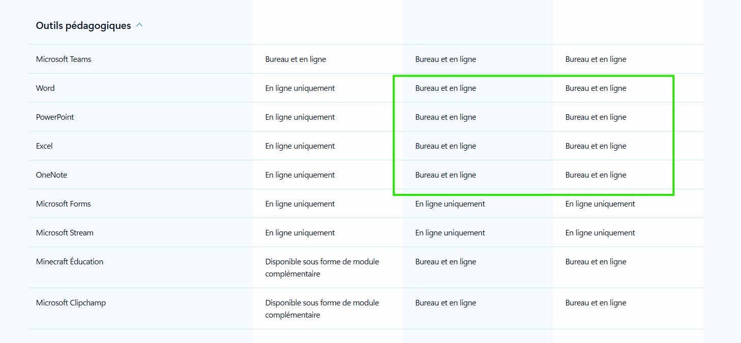Select rightmost "En ligne uniquement" in Microsoft Forms row

tap(600, 204)
